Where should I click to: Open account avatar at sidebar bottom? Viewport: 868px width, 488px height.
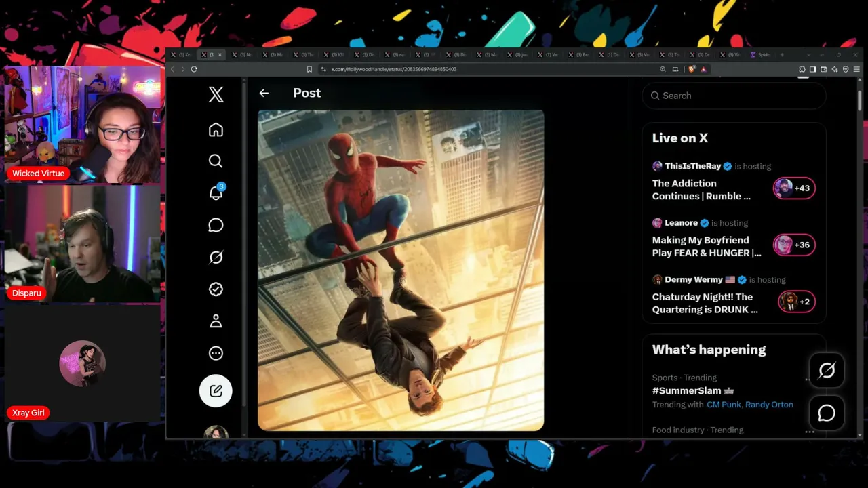(x=216, y=432)
